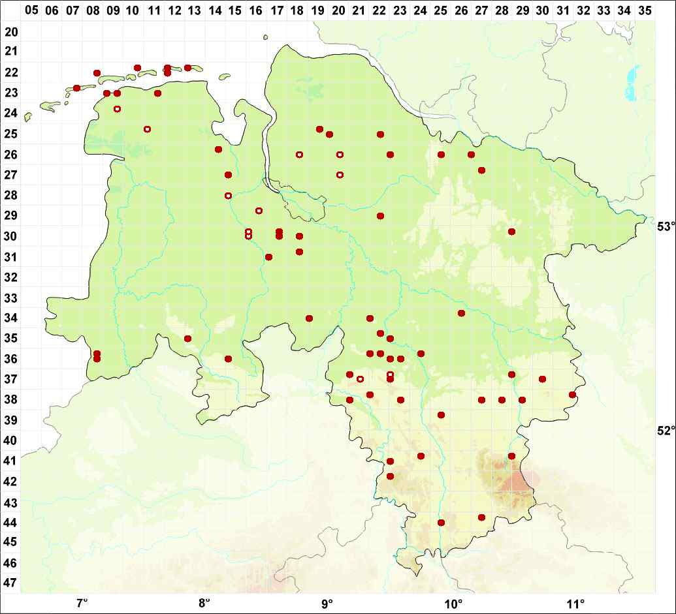
Task: Click column header label 05
Action: tap(31, 10)
